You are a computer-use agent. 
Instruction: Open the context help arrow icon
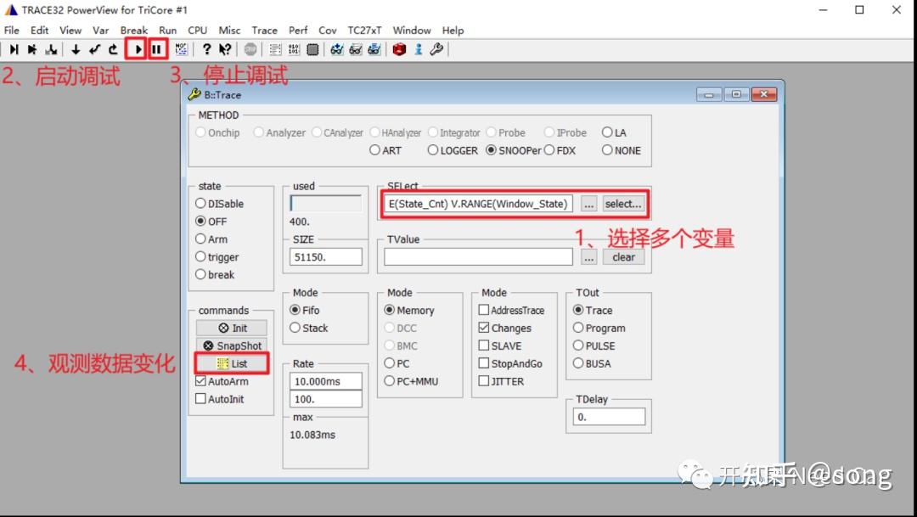[x=223, y=48]
